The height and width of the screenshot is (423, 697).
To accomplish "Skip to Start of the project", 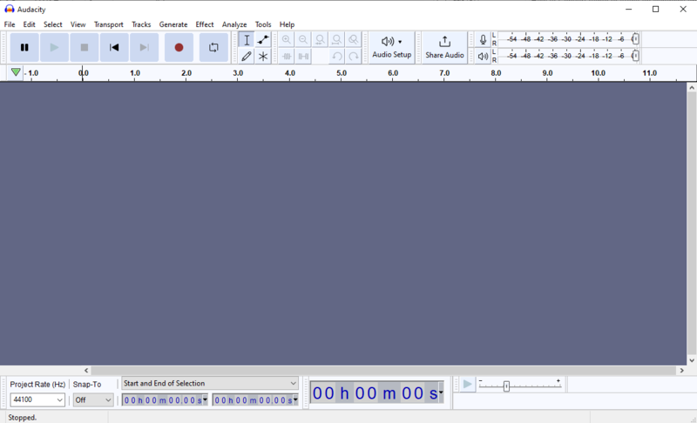I will coord(114,47).
